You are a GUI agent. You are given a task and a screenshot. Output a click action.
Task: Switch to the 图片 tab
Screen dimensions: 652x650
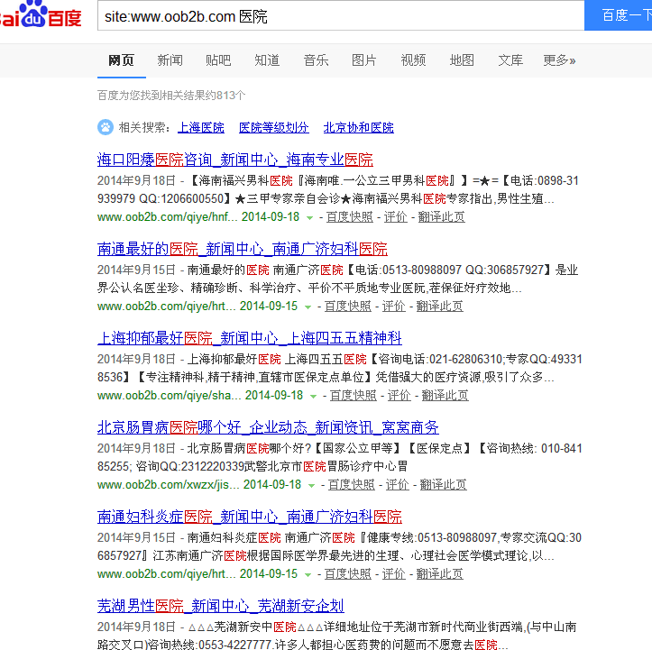click(364, 60)
